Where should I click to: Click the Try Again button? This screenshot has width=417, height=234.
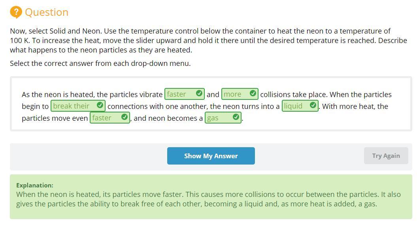386,156
